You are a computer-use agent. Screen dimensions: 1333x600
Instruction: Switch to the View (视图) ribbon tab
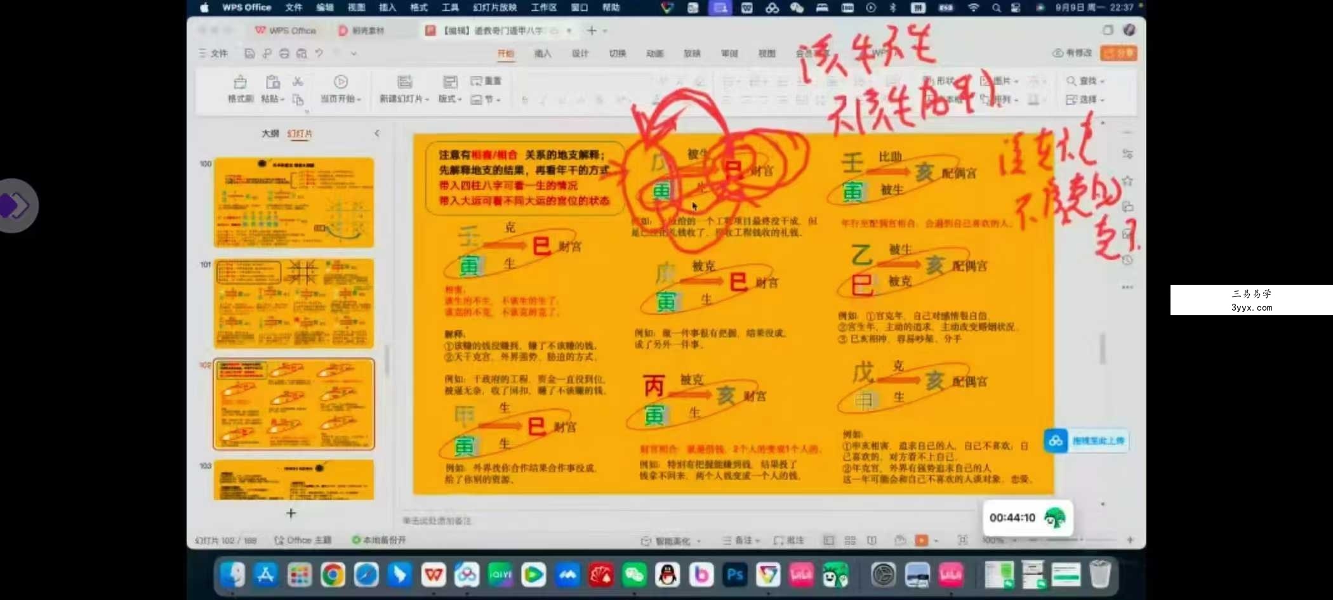pyautogui.click(x=767, y=53)
